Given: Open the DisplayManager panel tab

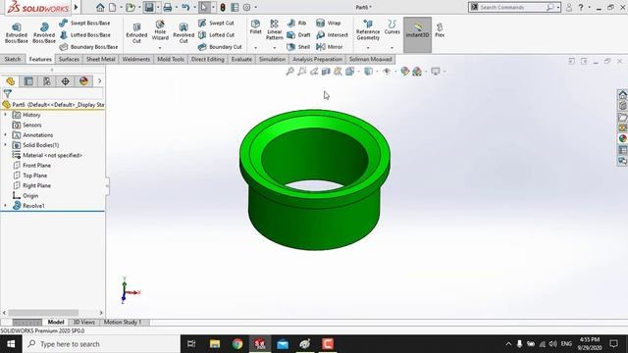Looking at the screenshot, I should click(83, 81).
